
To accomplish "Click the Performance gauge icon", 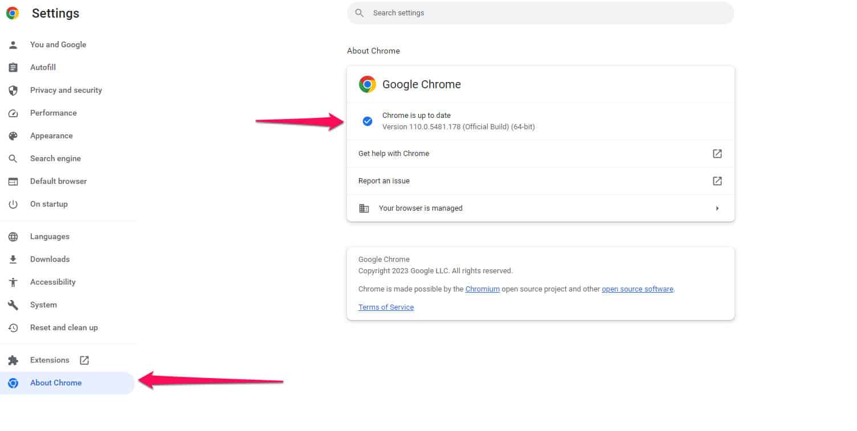I will [13, 113].
